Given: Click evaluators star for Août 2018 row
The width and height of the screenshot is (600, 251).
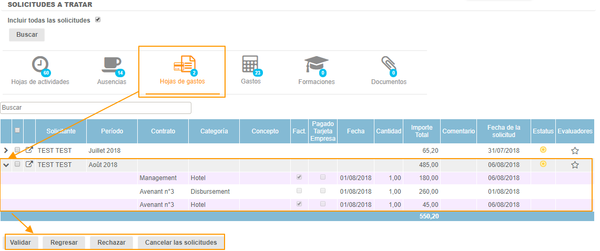Looking at the screenshot, I should 575,165.
